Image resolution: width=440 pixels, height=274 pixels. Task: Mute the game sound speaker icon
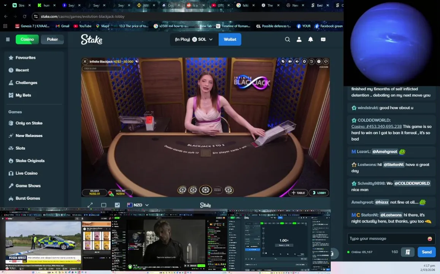coord(297,62)
